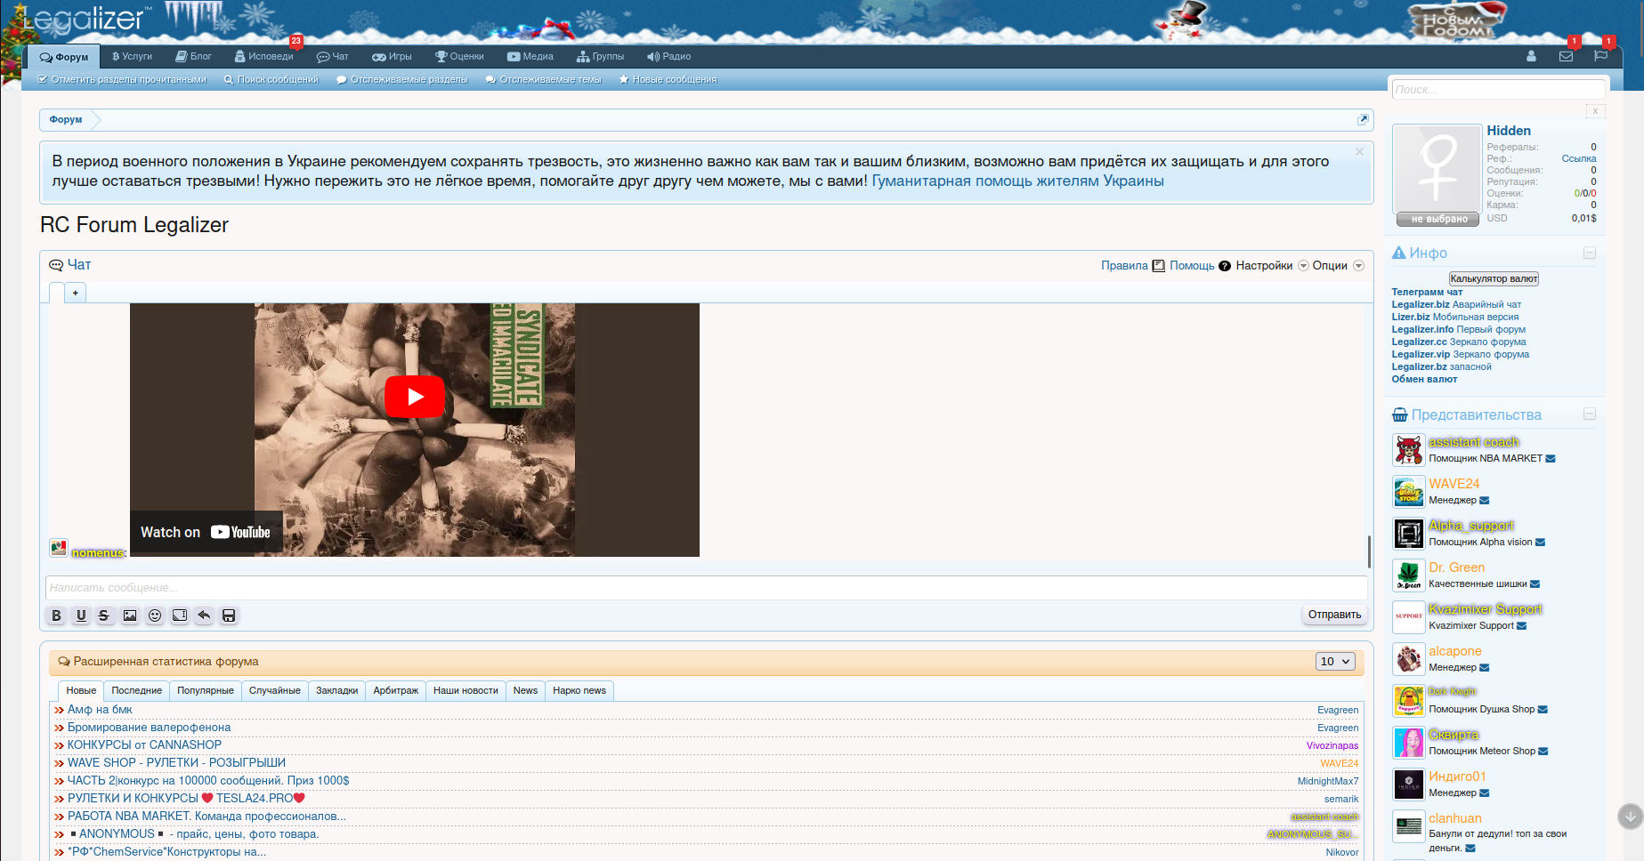1644x861 pixels.
Task: Collapse the Инфо sidebar block
Action: [x=1590, y=253]
